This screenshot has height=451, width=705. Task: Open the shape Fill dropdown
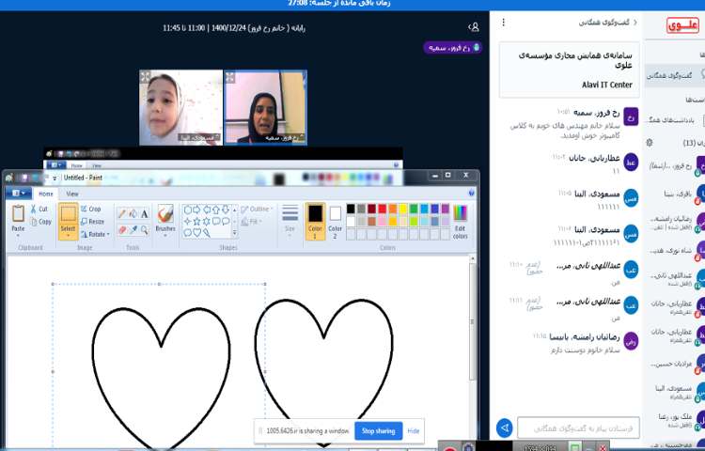[252, 222]
